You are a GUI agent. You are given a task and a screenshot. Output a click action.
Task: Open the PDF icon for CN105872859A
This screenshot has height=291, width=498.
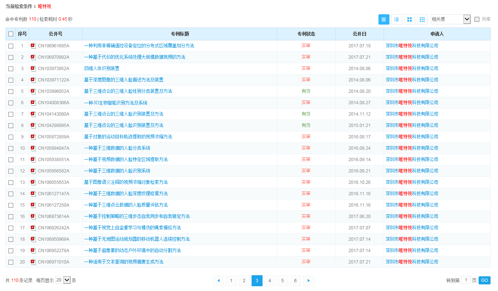[33, 137]
